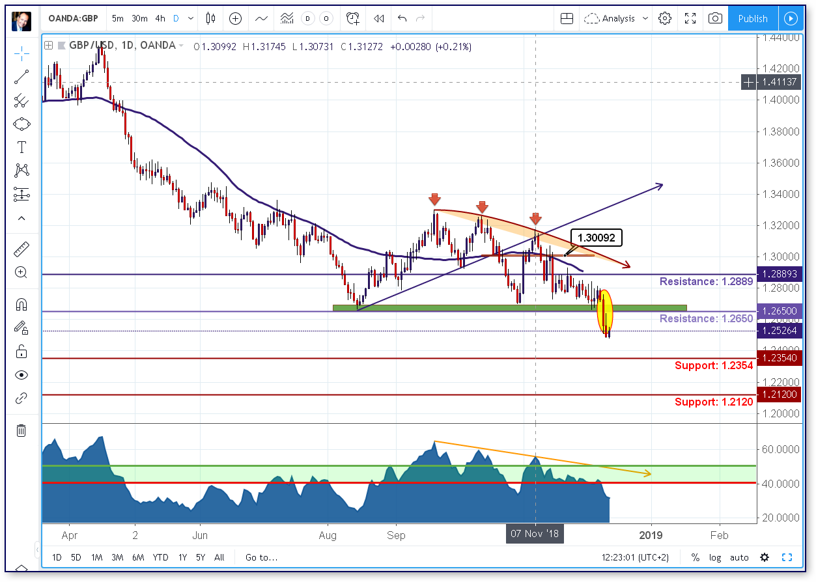
Task: Toggle magnet mode
Action: tap(21, 305)
